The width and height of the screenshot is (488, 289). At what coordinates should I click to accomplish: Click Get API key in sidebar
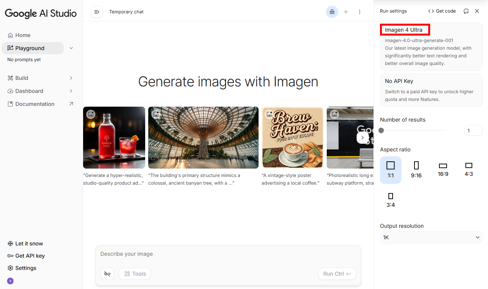click(x=26, y=256)
